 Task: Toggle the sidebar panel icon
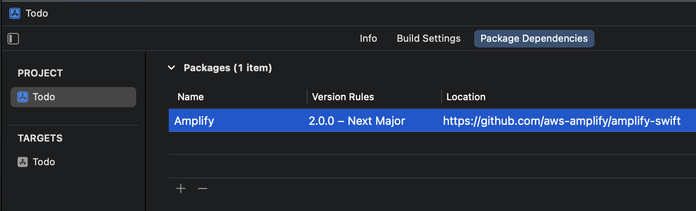pos(13,39)
